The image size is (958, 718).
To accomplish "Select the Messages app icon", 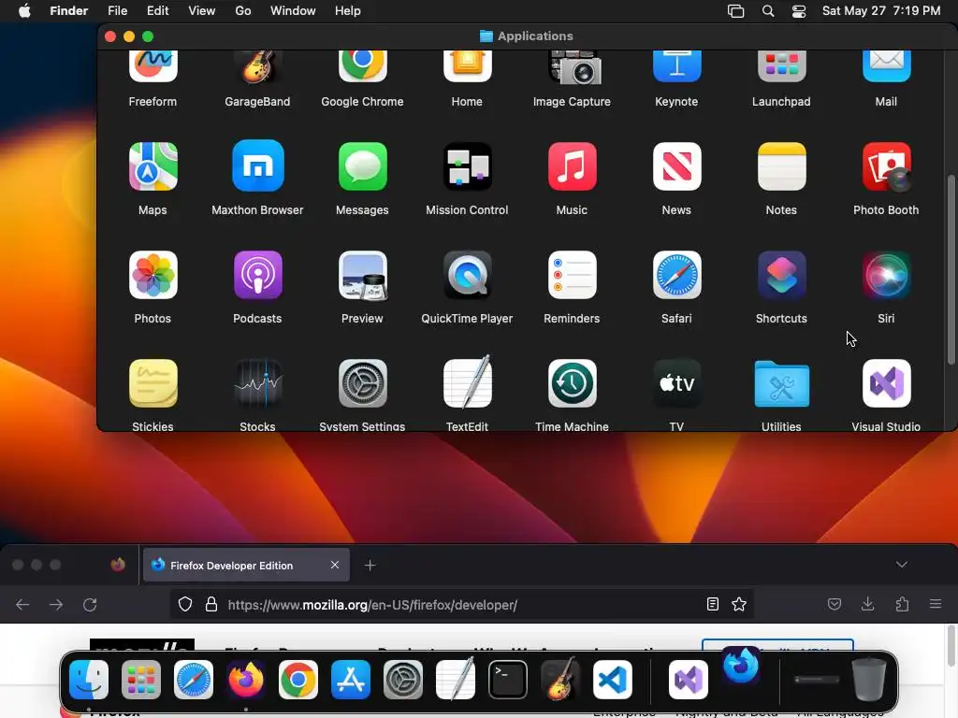I will (x=362, y=166).
